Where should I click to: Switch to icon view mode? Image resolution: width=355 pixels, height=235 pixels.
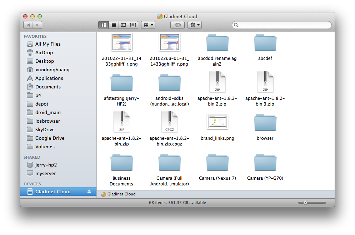pos(104,25)
